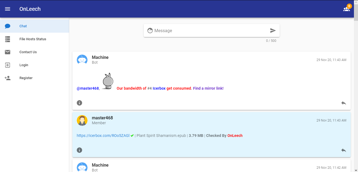Click the green checkmark after icerbox link
Viewport: 358px width, 172px height.
[x=132, y=136]
